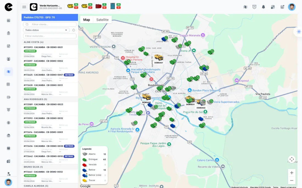Click the map camera controls button

coord(292,159)
